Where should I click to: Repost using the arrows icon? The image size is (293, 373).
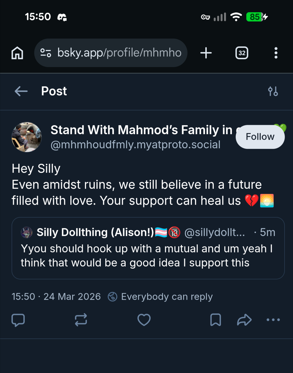[x=81, y=320]
